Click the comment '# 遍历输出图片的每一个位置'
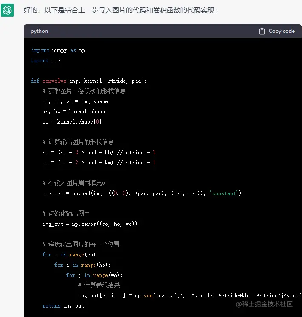The height and width of the screenshot is (317, 302). 81,245
